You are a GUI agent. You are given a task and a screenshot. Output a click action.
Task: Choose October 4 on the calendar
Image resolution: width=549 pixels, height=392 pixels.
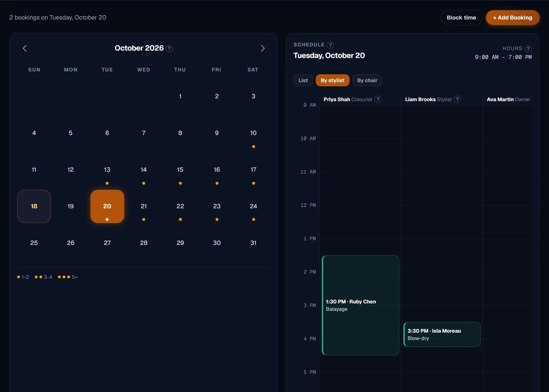(x=34, y=133)
